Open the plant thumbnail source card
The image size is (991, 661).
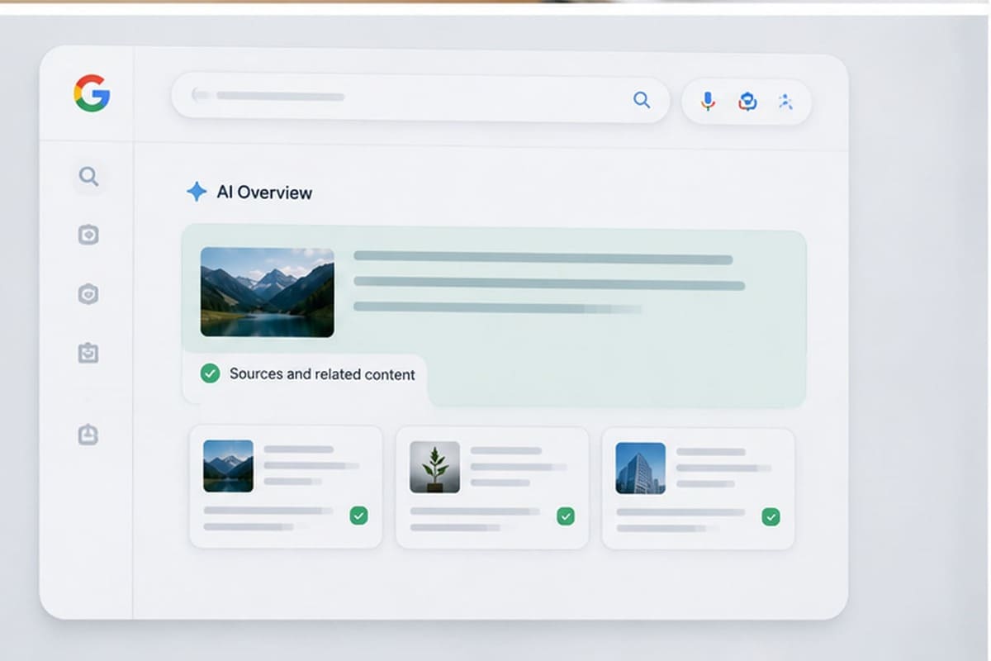(x=492, y=487)
